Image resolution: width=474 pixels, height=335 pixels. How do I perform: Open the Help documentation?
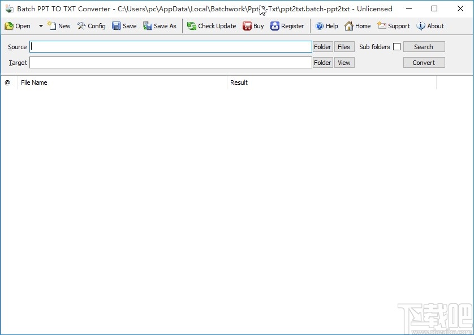[327, 25]
